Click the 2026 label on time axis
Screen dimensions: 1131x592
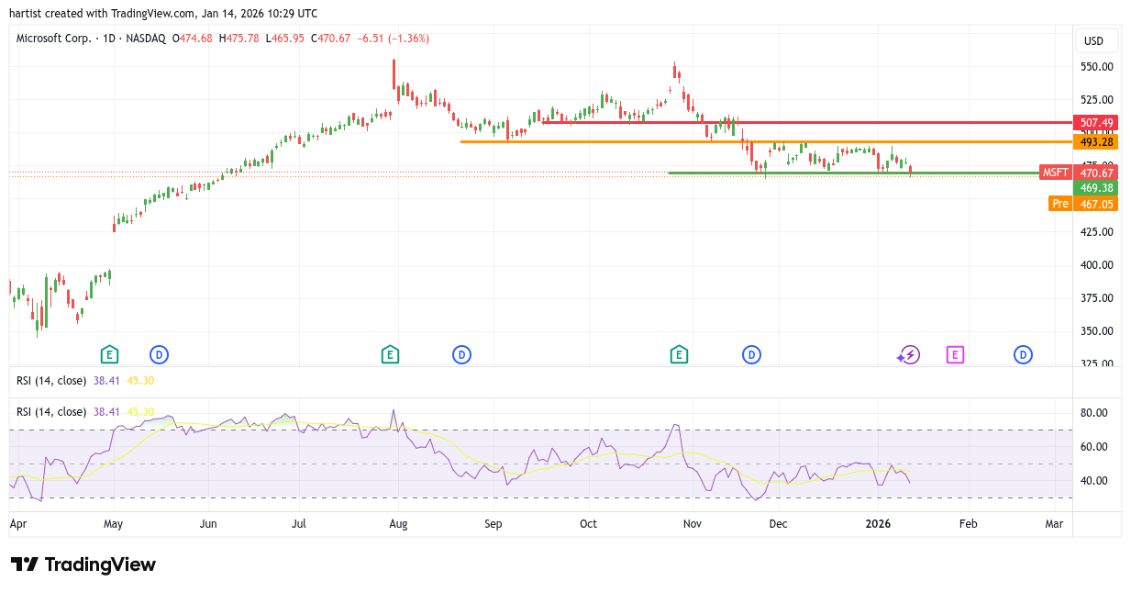878,523
